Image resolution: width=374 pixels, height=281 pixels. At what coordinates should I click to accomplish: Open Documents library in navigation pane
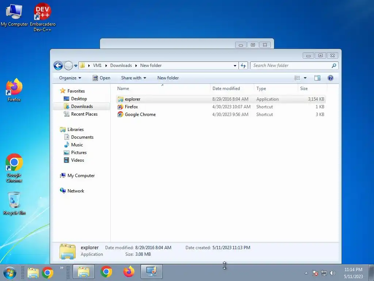(x=82, y=137)
